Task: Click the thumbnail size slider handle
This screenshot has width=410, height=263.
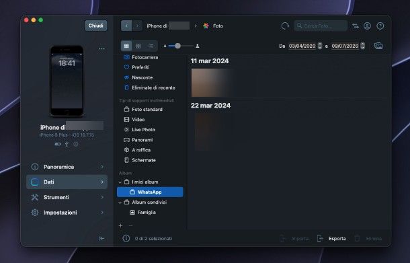Action: point(177,46)
